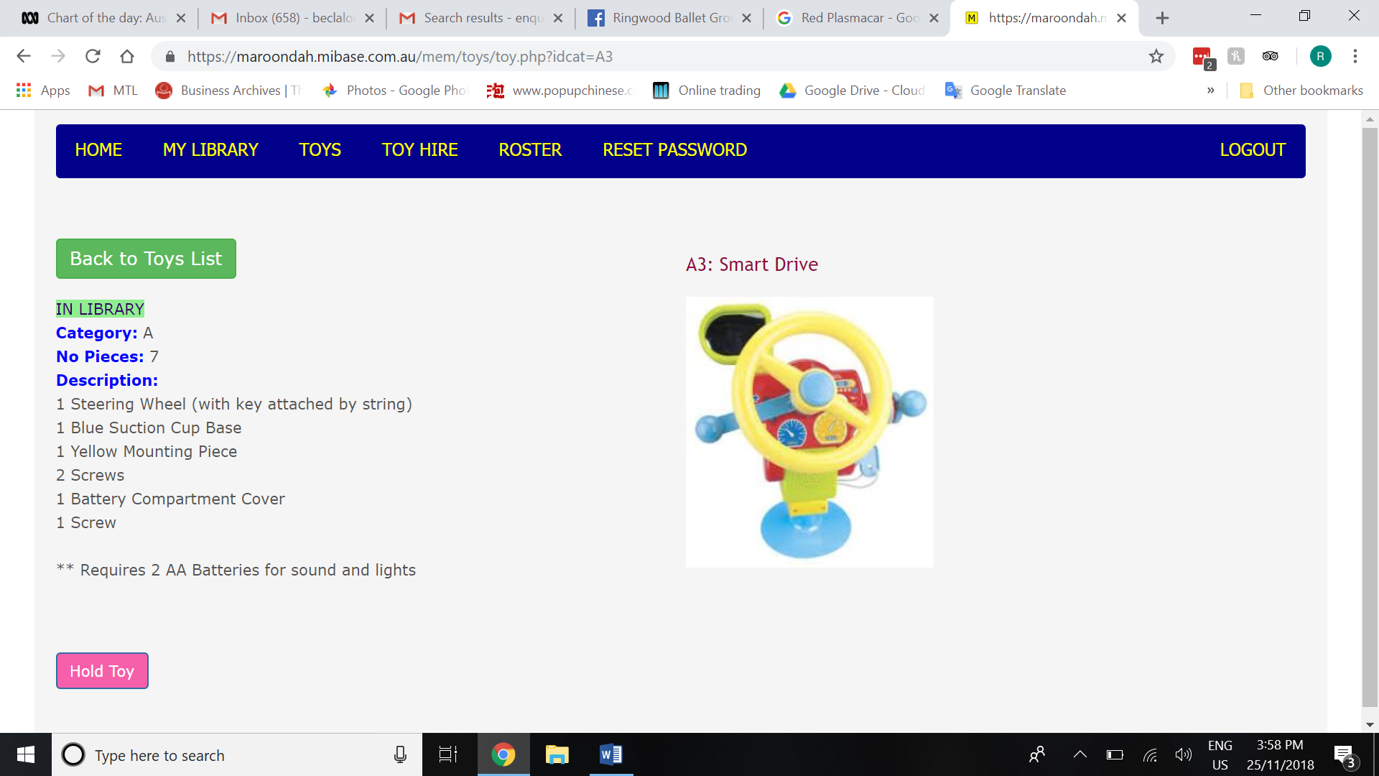Launch Word from the taskbar
Image resolution: width=1379 pixels, height=776 pixels.
(610, 754)
